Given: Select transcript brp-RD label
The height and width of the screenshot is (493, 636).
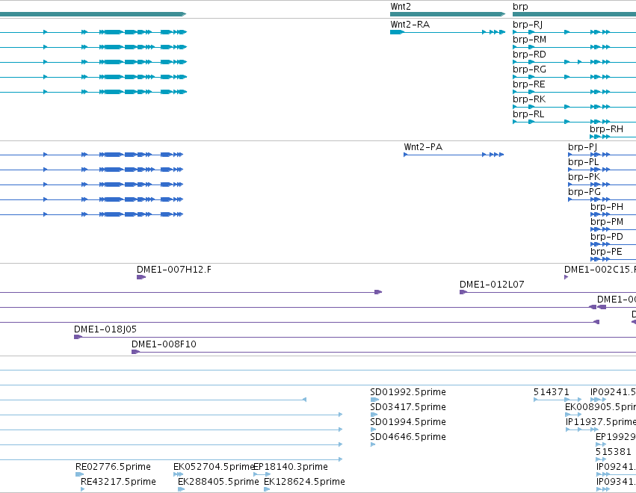Looking at the screenshot, I should click(x=529, y=55).
